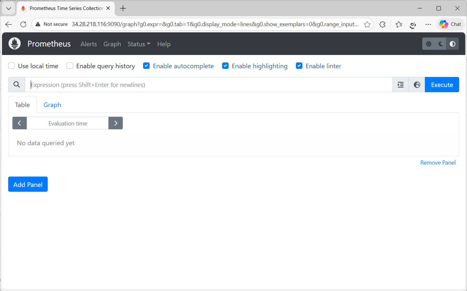
Task: Click the browser refresh icon
Action: coord(23,24)
